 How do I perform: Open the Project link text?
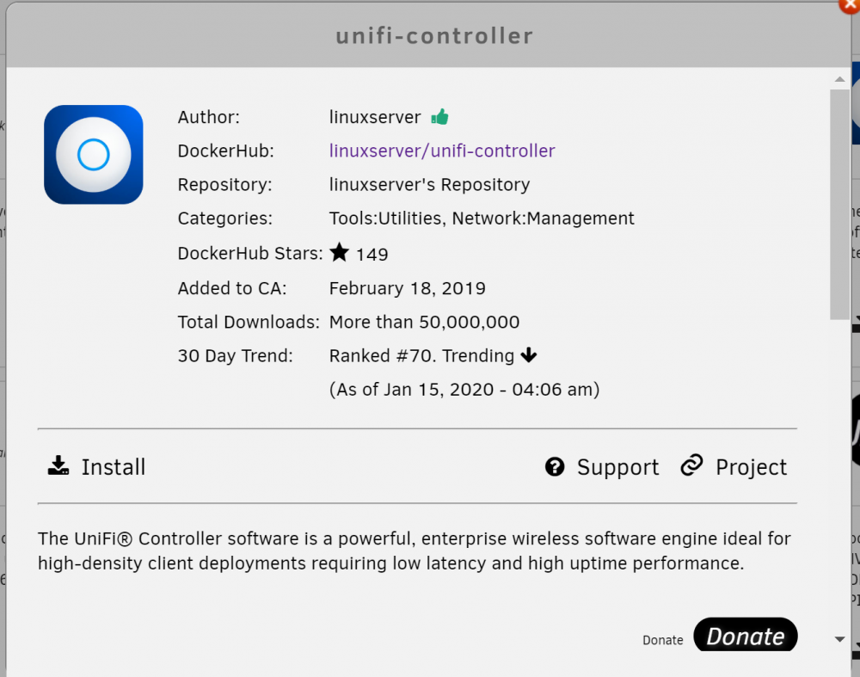click(x=752, y=468)
